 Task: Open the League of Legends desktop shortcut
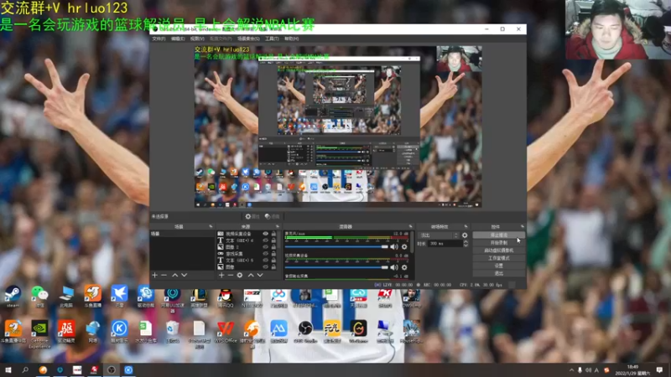199,297
